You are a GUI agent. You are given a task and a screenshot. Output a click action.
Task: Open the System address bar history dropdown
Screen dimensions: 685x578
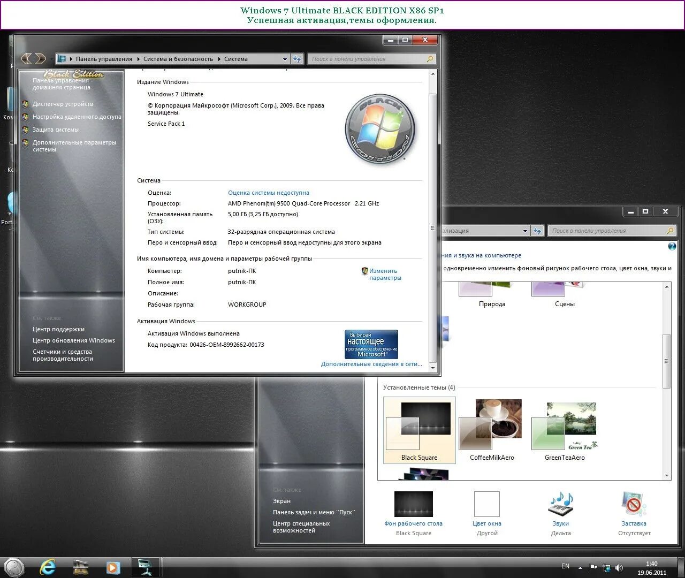pos(285,59)
